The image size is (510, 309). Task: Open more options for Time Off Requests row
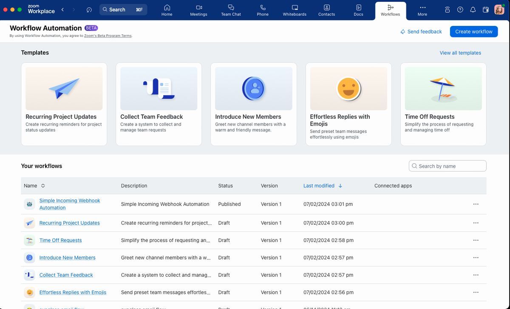coord(476,240)
